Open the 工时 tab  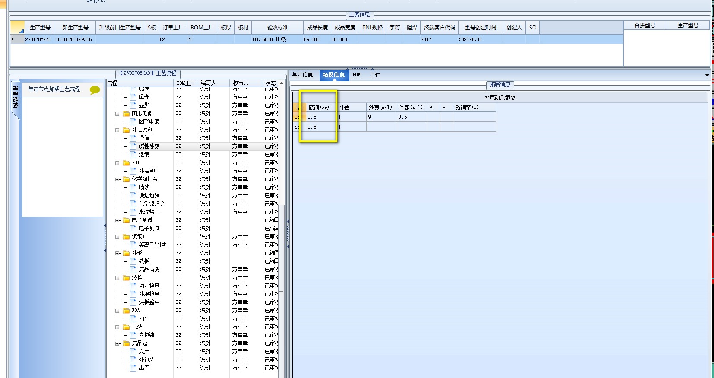pos(374,75)
